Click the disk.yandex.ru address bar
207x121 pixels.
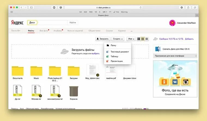103,8
